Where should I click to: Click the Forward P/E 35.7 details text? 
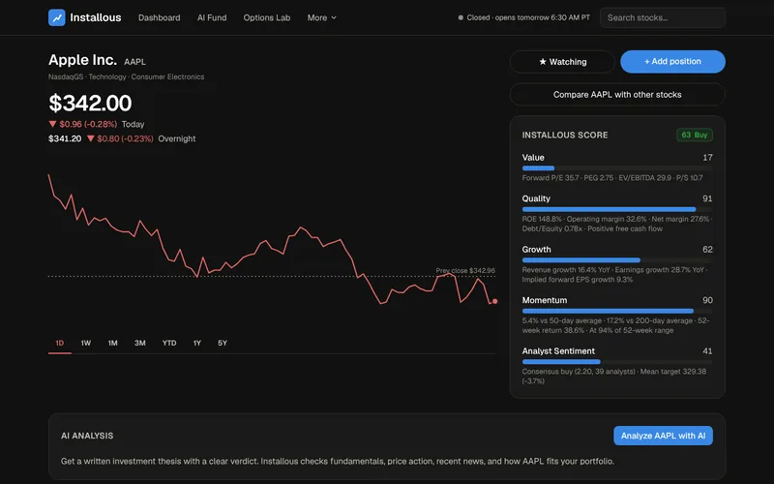point(612,178)
